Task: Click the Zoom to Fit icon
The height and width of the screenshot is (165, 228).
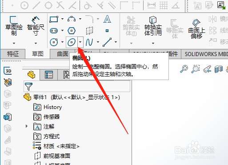Action: pyautogui.click(x=184, y=69)
